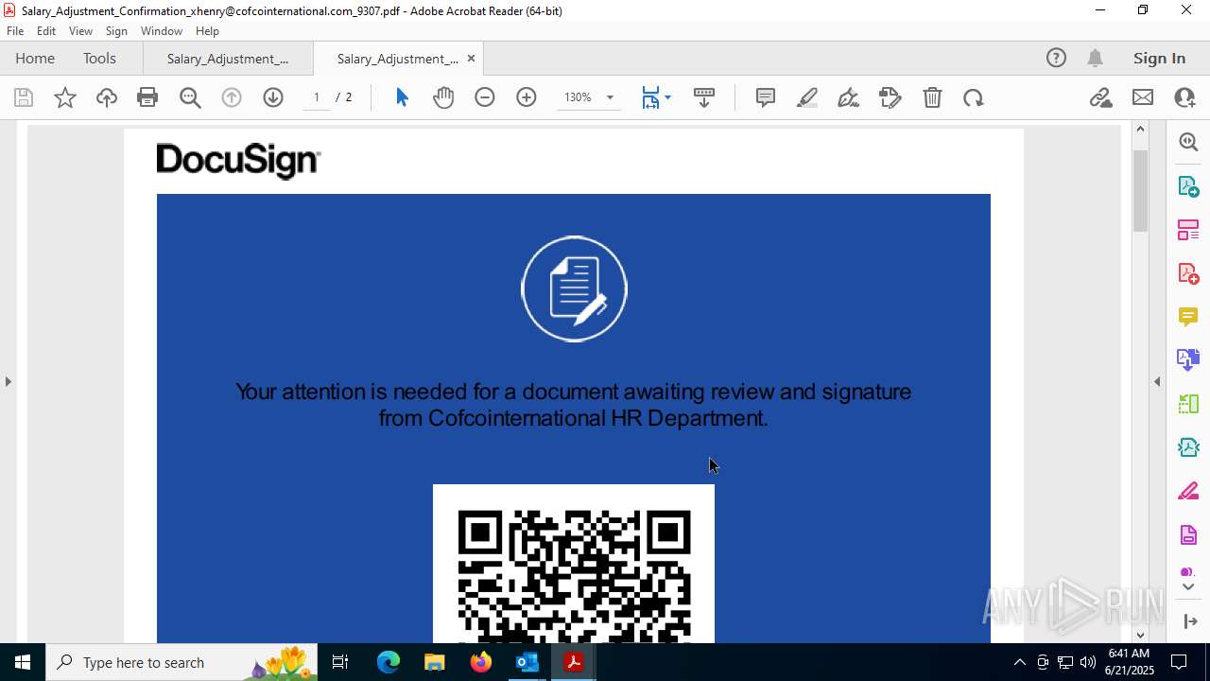Open the View menu
Image resolution: width=1210 pixels, height=681 pixels.
pyautogui.click(x=80, y=31)
